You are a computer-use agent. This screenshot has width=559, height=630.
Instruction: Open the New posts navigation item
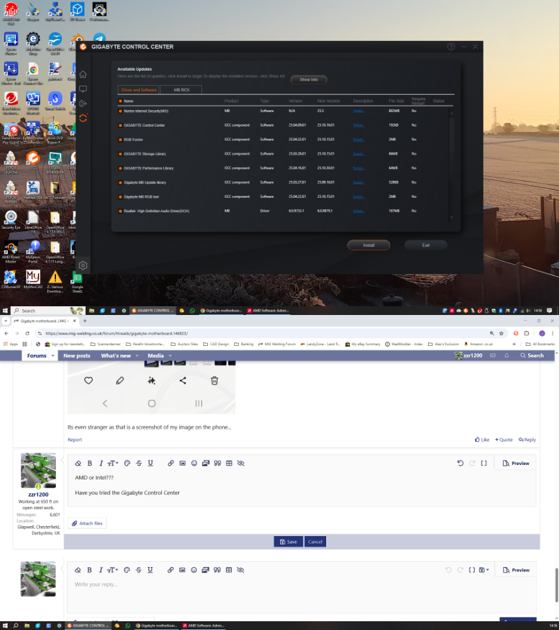(77, 356)
